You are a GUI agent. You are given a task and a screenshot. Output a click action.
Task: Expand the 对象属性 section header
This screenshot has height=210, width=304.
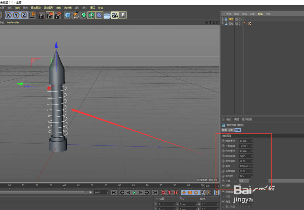click(x=226, y=135)
